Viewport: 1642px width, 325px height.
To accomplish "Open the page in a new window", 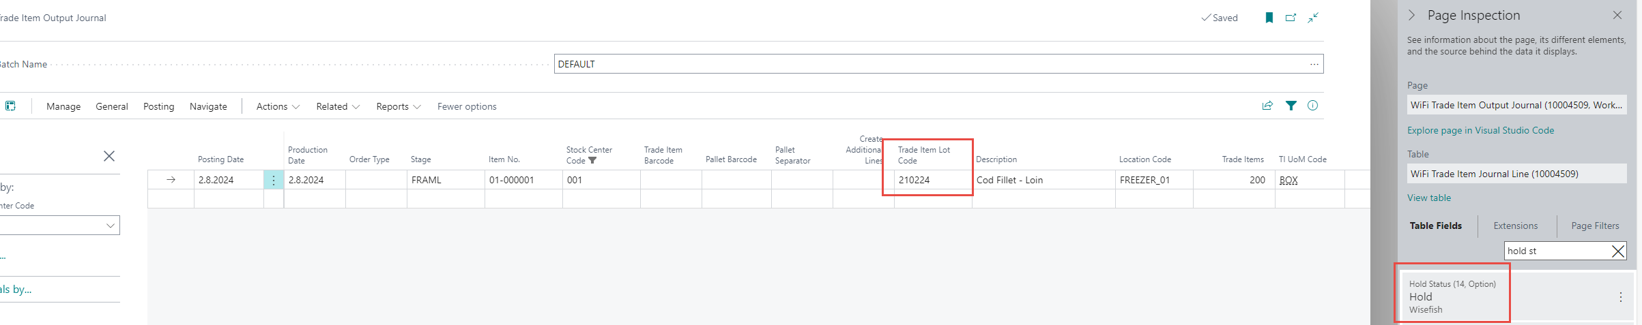I will 1291,18.
